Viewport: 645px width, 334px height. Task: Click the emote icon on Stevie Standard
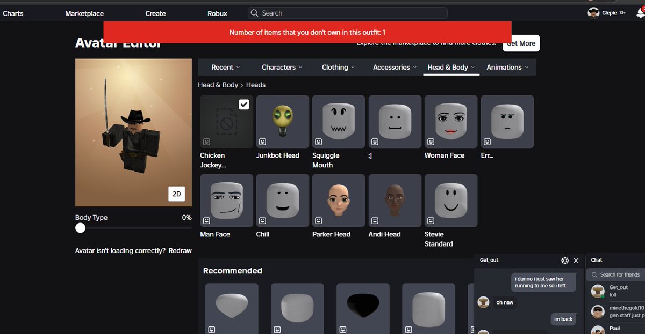(x=431, y=220)
